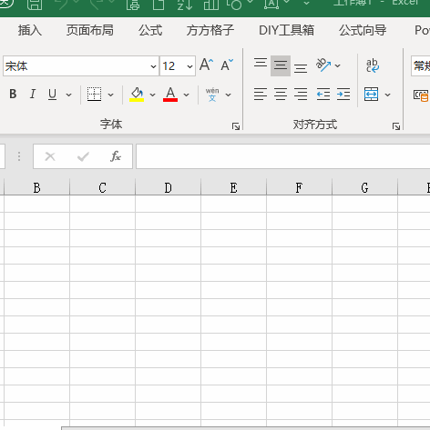Open the font size dropdown showing 12

tap(189, 66)
